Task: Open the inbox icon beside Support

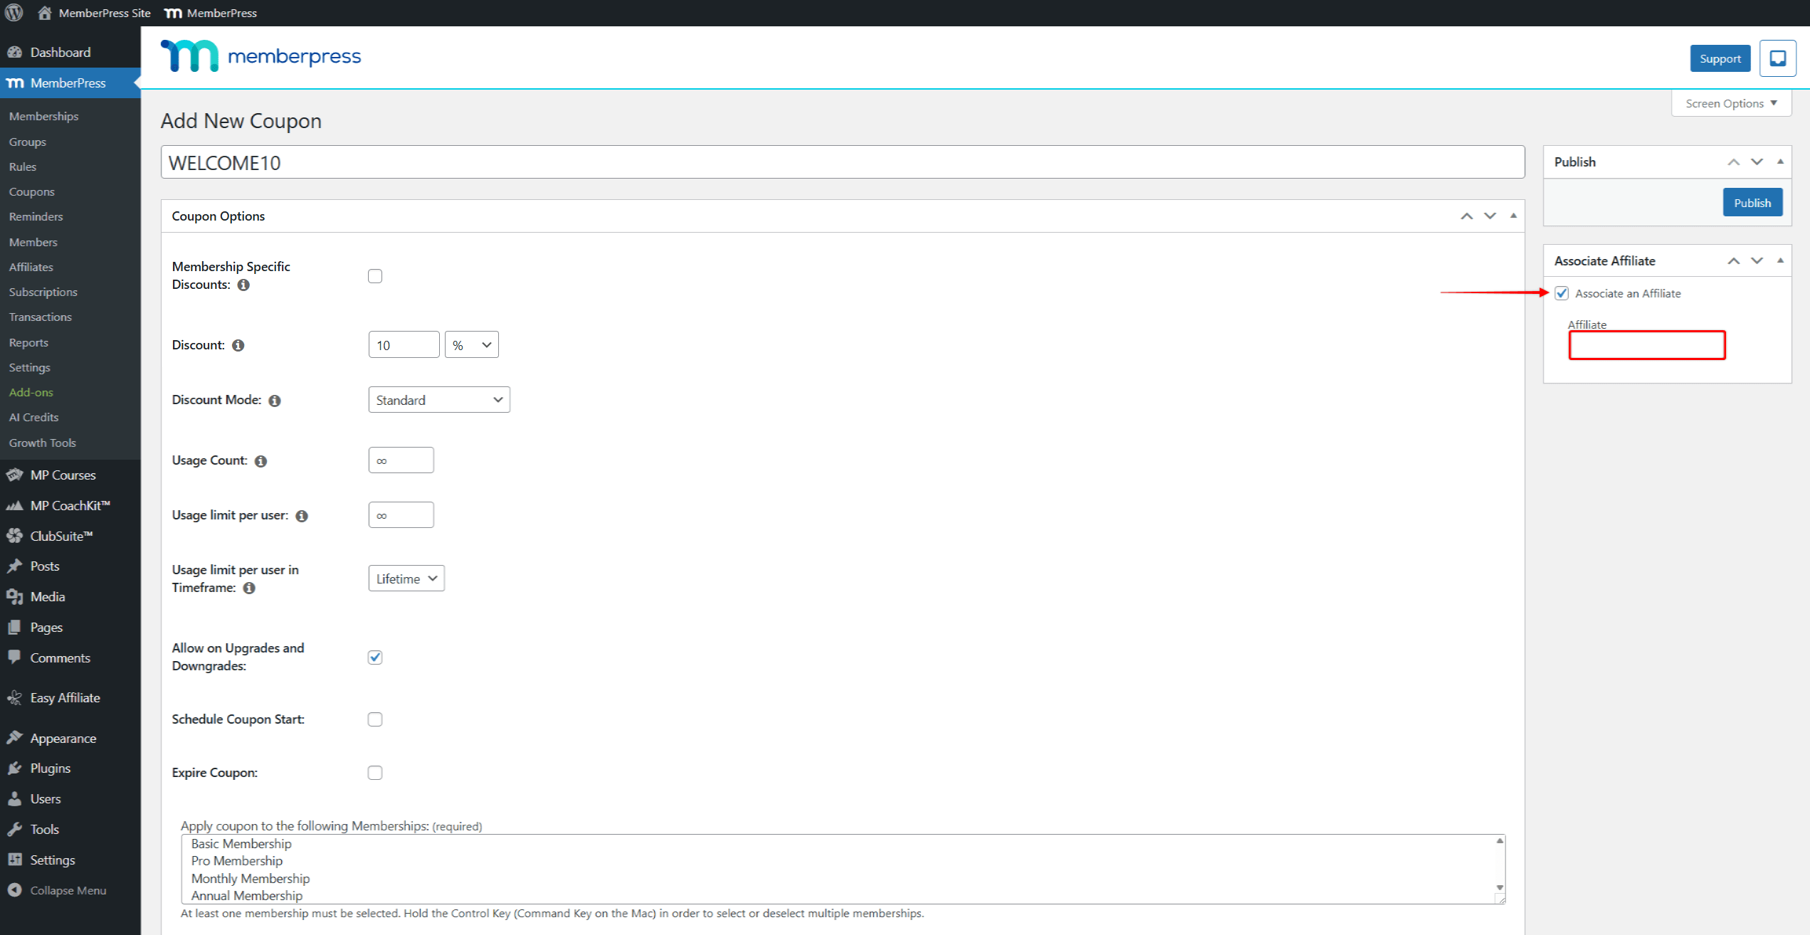Action: (1777, 58)
